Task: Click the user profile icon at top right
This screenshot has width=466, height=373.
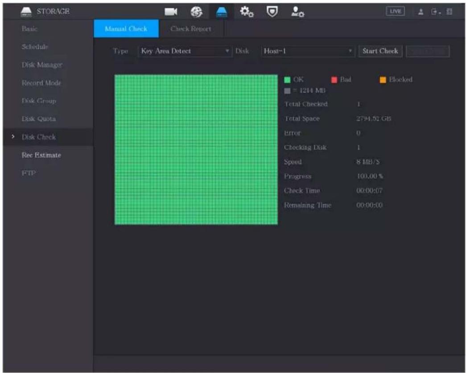Action: [x=421, y=12]
